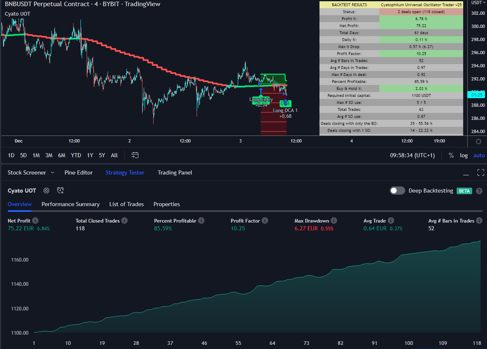Enable the Deep Backtesting switch
The image size is (487, 349).
point(397,191)
